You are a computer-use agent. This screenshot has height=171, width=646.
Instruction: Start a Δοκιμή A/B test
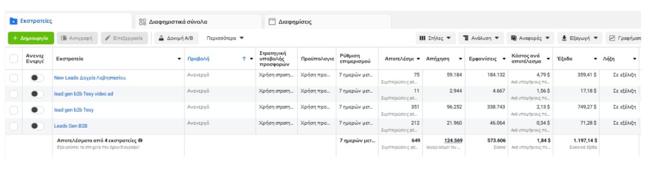coord(176,38)
